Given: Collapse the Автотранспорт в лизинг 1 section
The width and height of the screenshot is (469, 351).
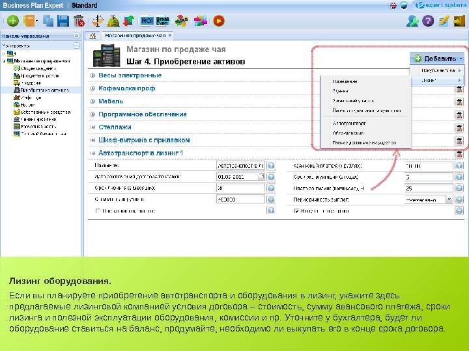Looking at the screenshot, I should coord(92,153).
